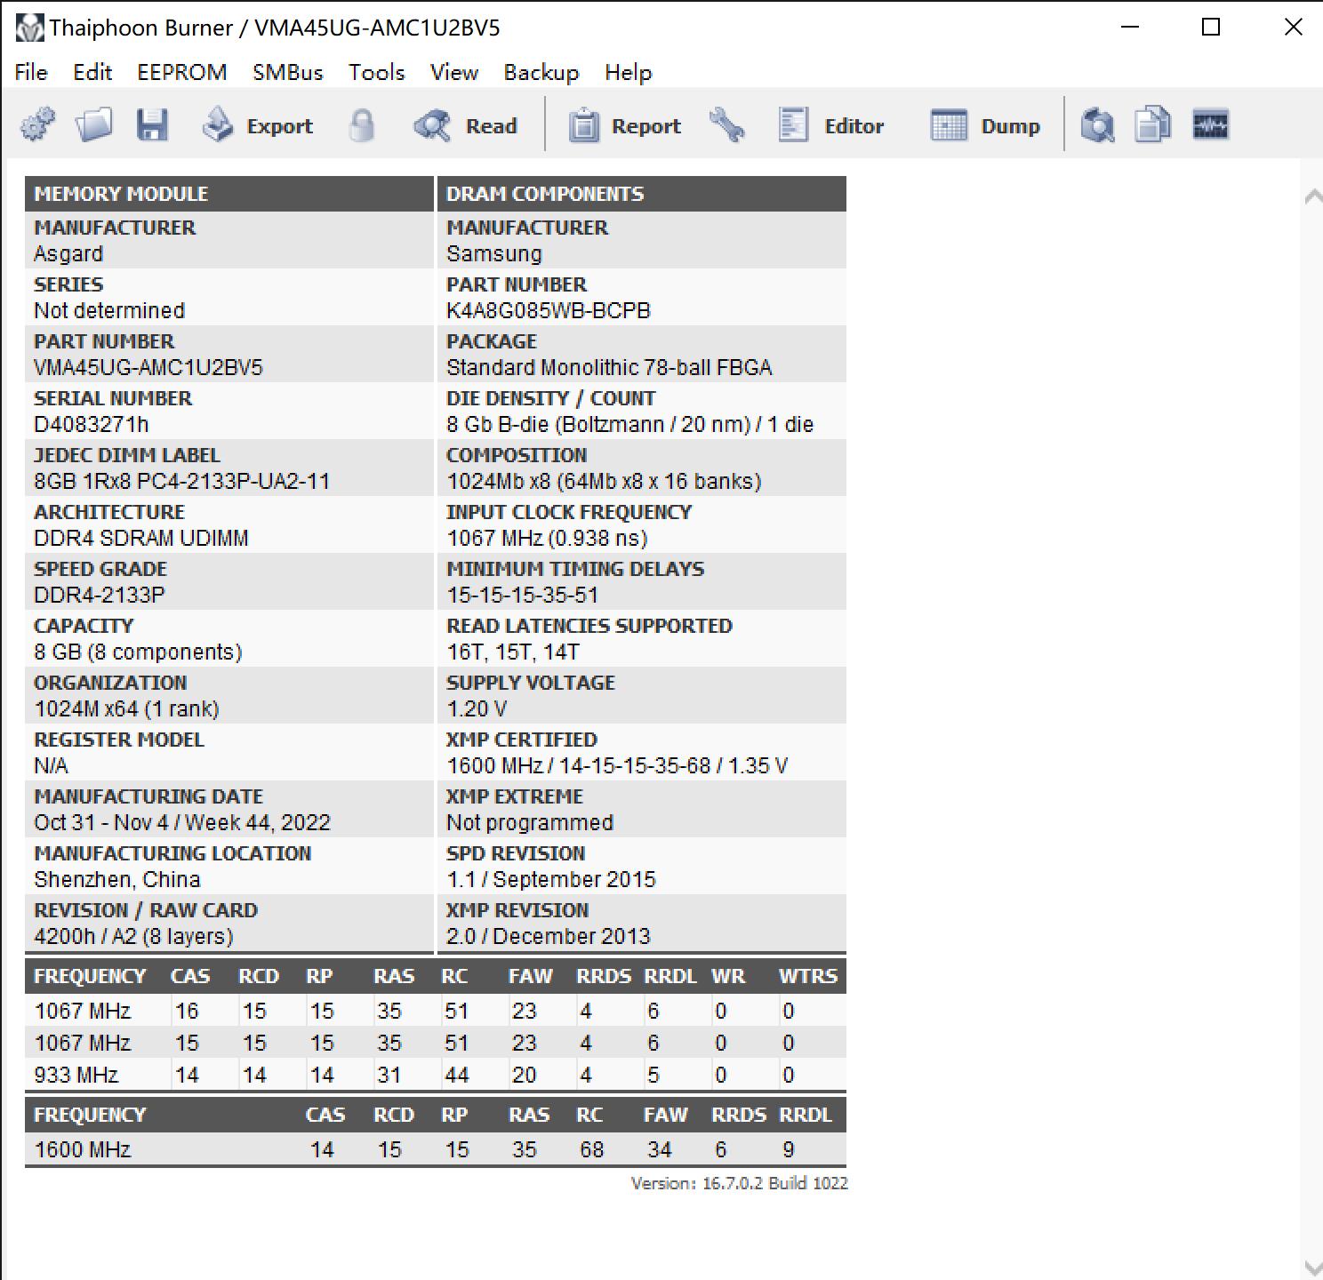Select serial number D4083271h
Image resolution: width=1323 pixels, height=1280 pixels.
point(92,424)
